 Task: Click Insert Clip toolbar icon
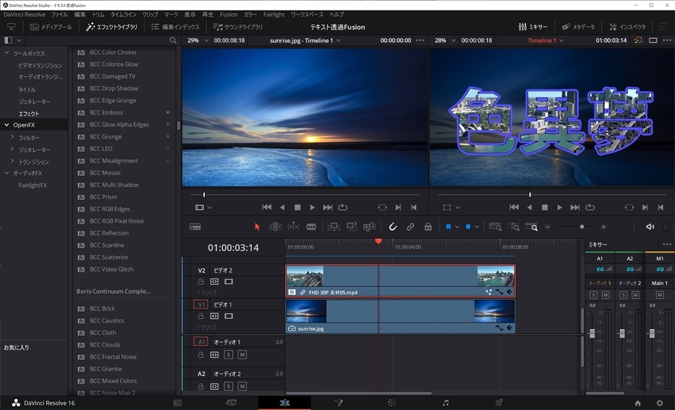334,226
